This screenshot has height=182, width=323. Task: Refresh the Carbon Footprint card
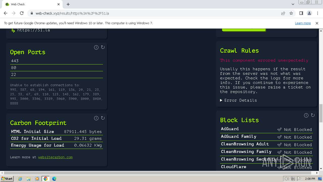(103, 118)
